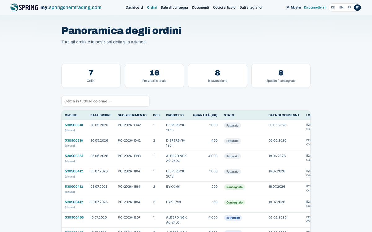Click the In transito status badge
Screen dimensions: 372x232
tap(233, 218)
